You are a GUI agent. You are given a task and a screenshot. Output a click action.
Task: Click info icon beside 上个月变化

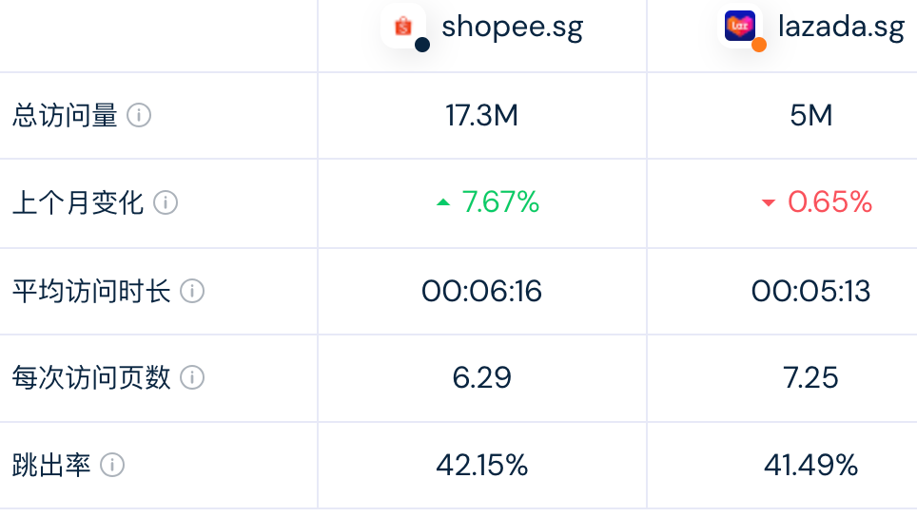pos(166,202)
